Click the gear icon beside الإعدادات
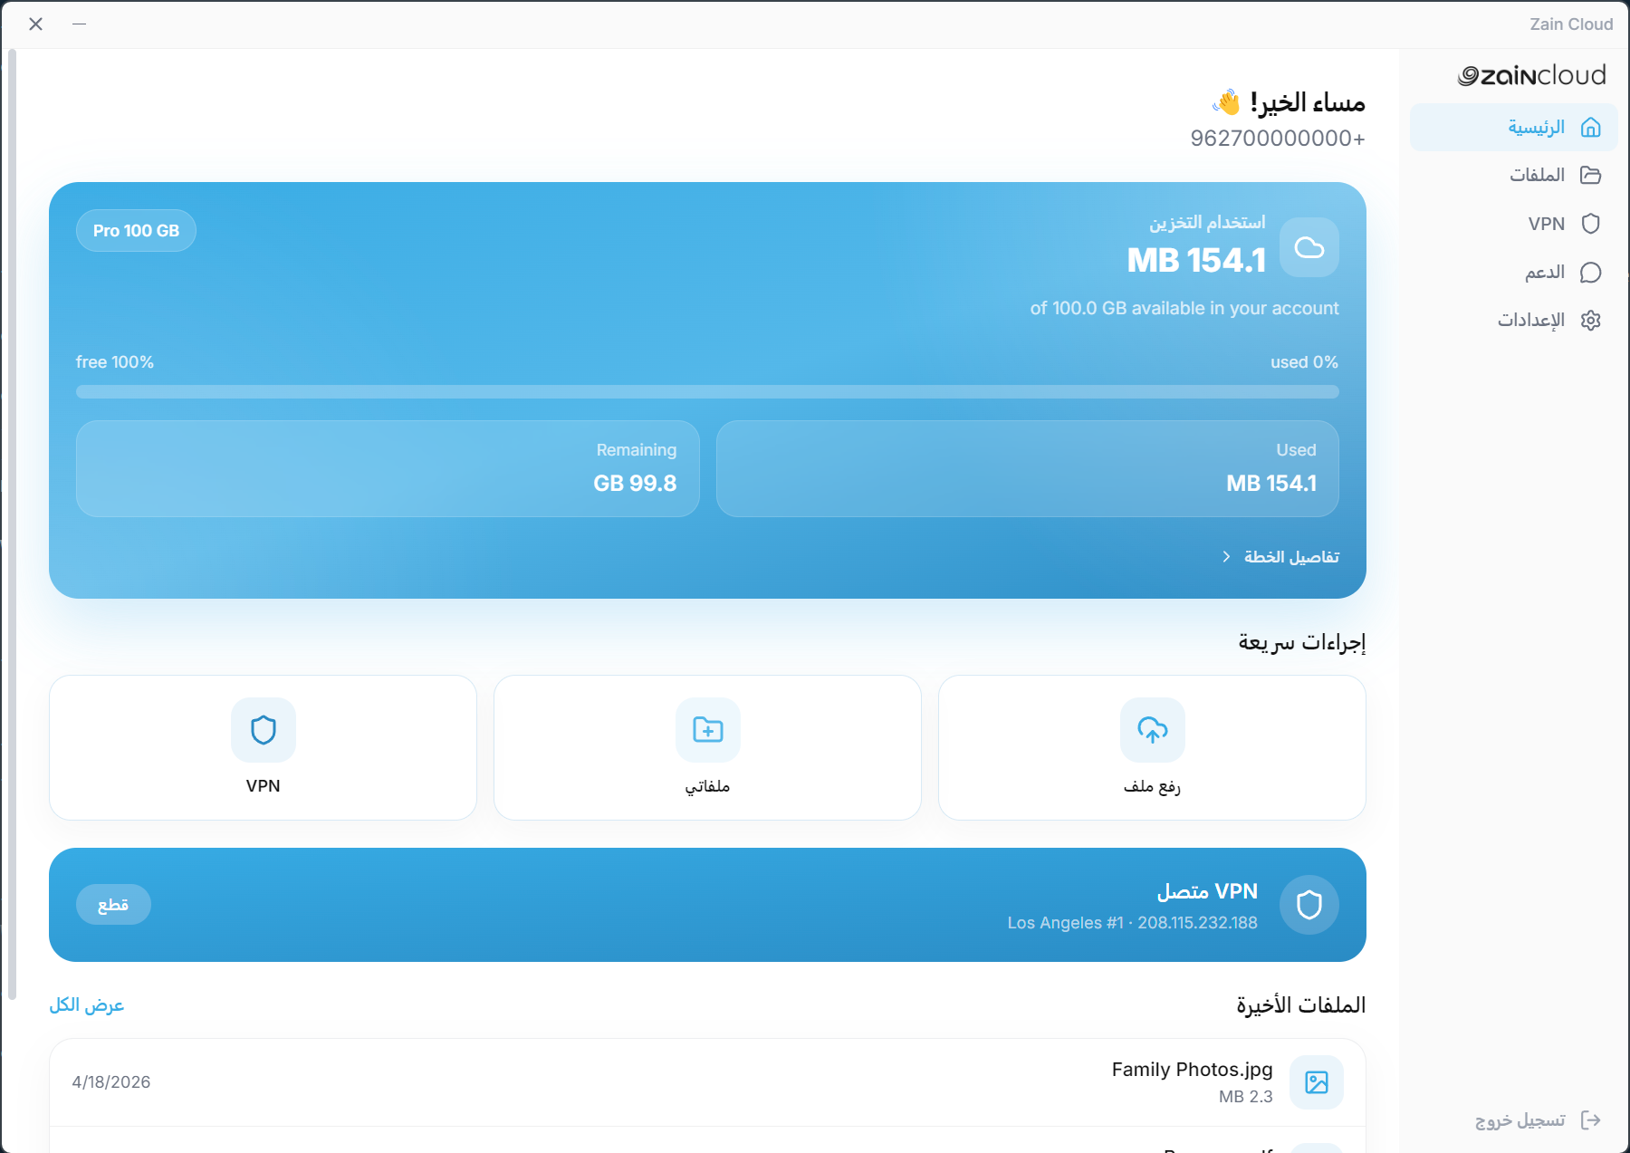Viewport: 1630px width, 1153px height. pos(1590,320)
